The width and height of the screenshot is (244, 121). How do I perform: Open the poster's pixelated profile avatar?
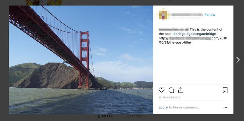click(164, 14)
